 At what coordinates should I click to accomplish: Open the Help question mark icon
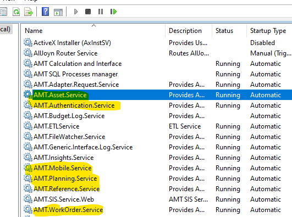pos(45,12)
